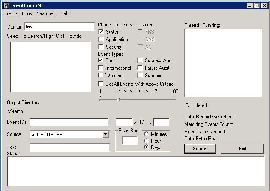
Task: Check the Informational event type
Action: coord(100,68)
